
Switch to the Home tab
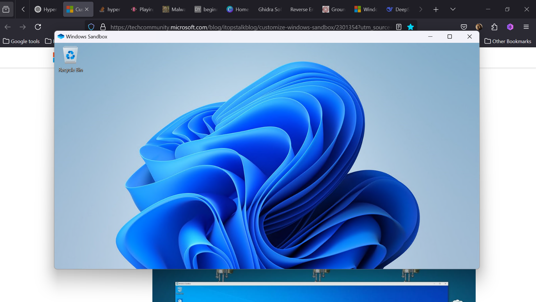tap(238, 9)
